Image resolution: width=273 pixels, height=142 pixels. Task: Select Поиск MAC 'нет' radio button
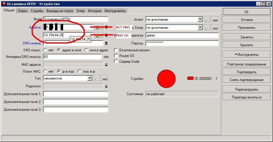[45, 71]
